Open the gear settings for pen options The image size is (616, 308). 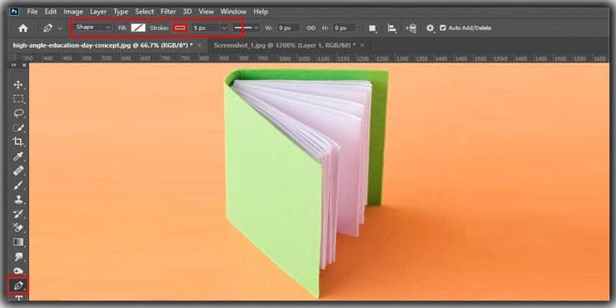(x=430, y=28)
